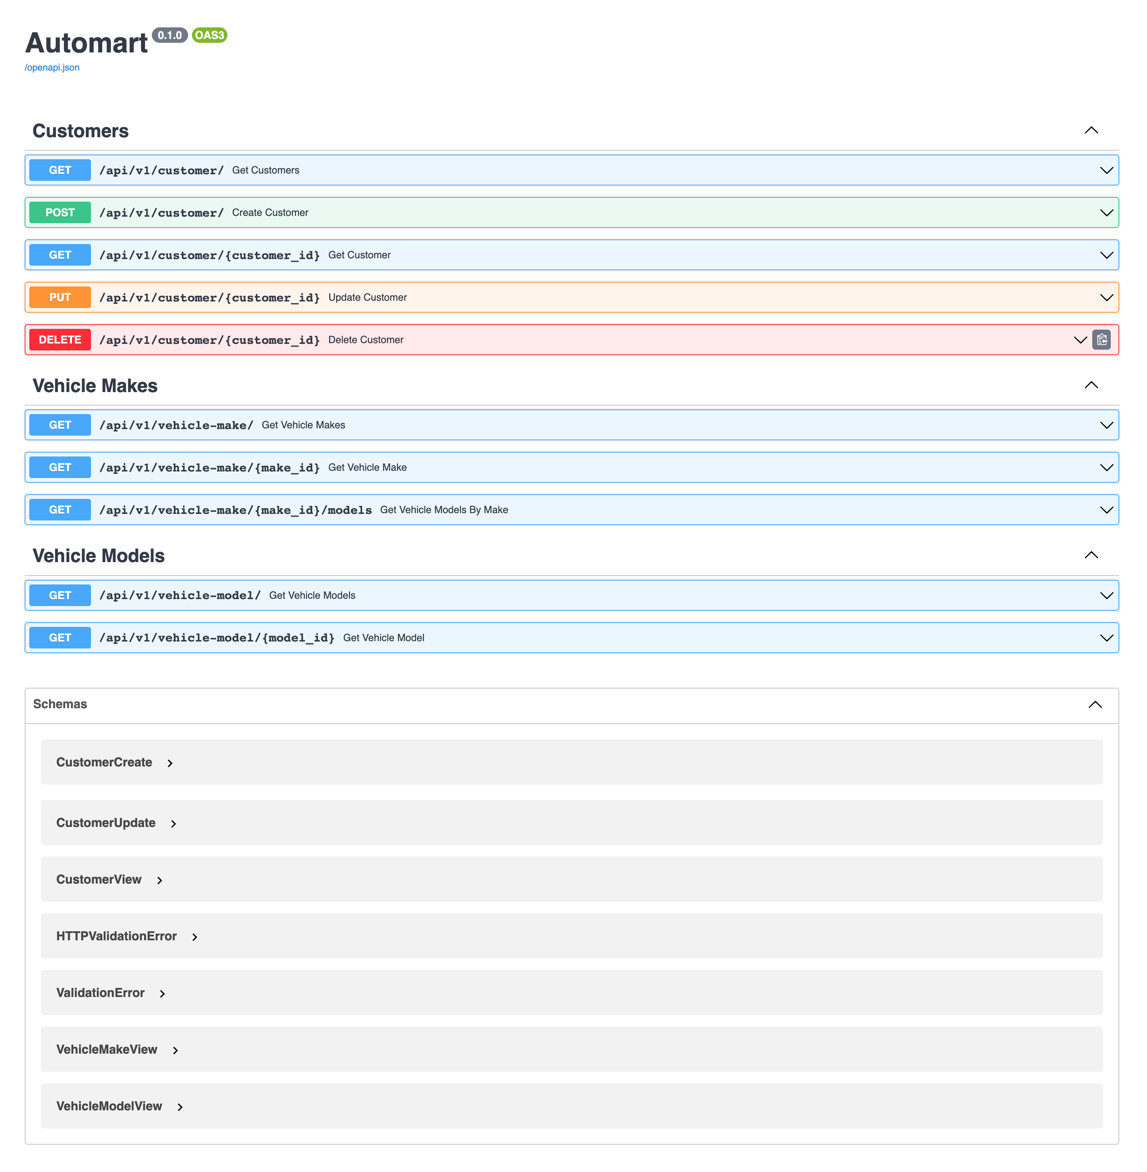The width and height of the screenshot is (1147, 1172).
Task: Click the CustomerUpdate schema name
Action: pos(106,822)
